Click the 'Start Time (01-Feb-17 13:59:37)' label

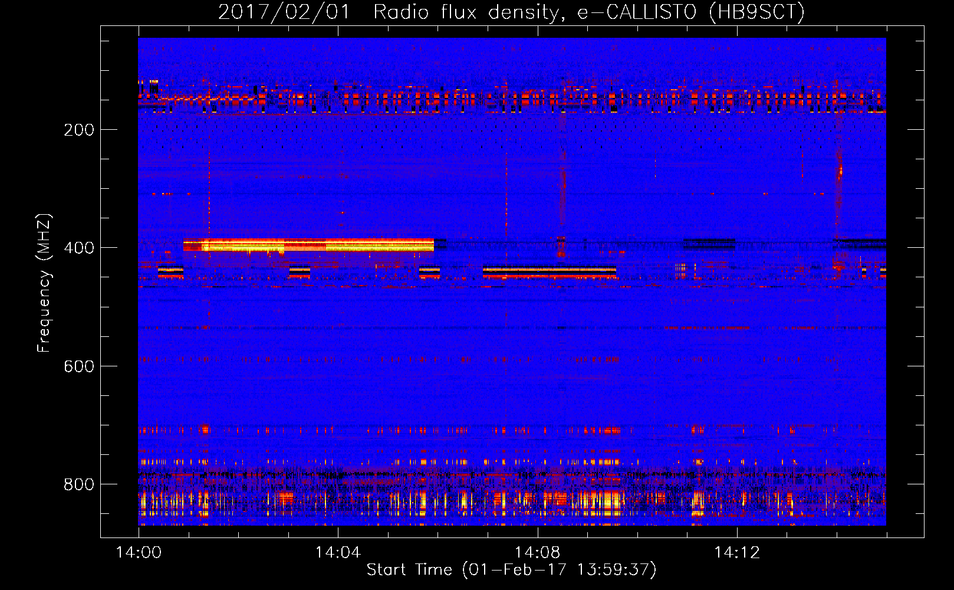tap(511, 570)
